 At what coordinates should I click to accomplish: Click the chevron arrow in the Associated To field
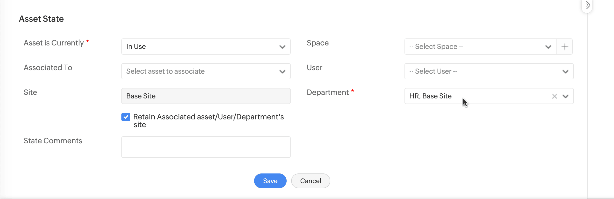click(282, 72)
